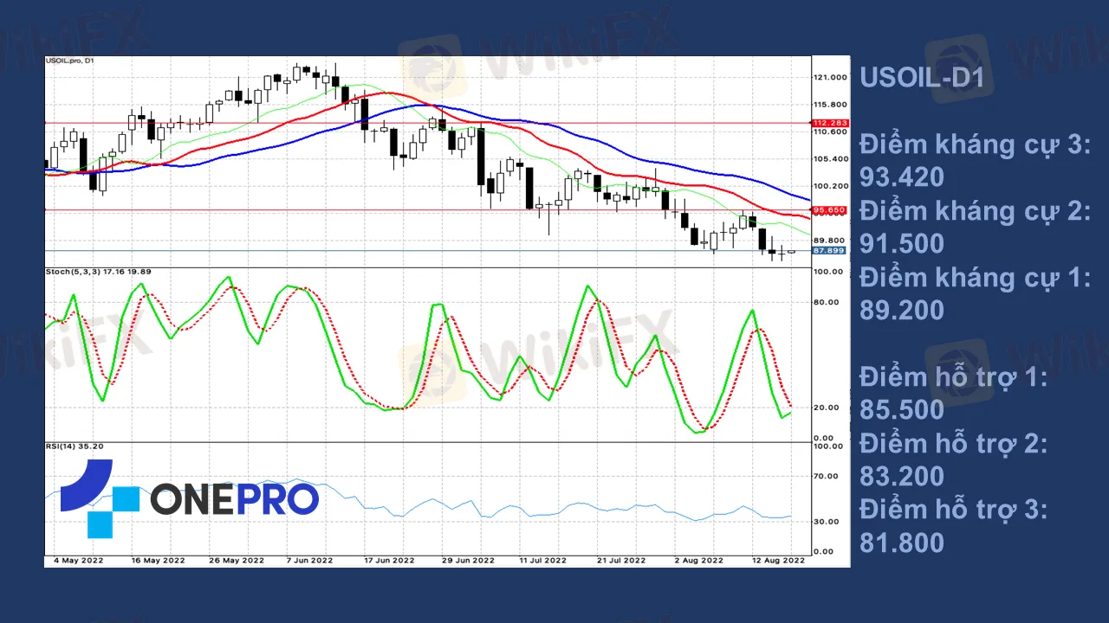1109x623 pixels.
Task: Select the resistance 3 value 93.420
Action: click(901, 177)
